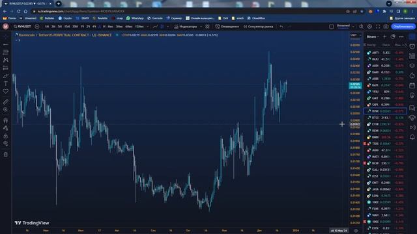This screenshot has width=417, height=234.
Task: Click the blue Опубликовать (Publish) button
Action: 403,27
